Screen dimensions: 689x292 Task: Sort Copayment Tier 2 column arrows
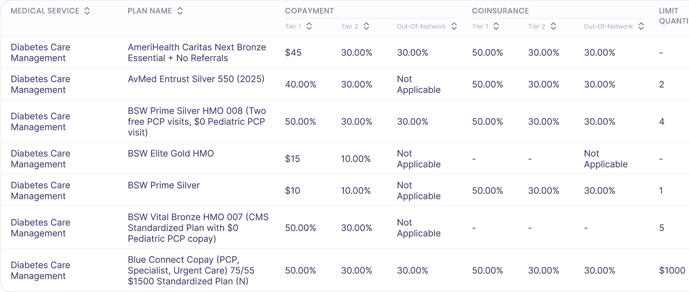(x=366, y=26)
